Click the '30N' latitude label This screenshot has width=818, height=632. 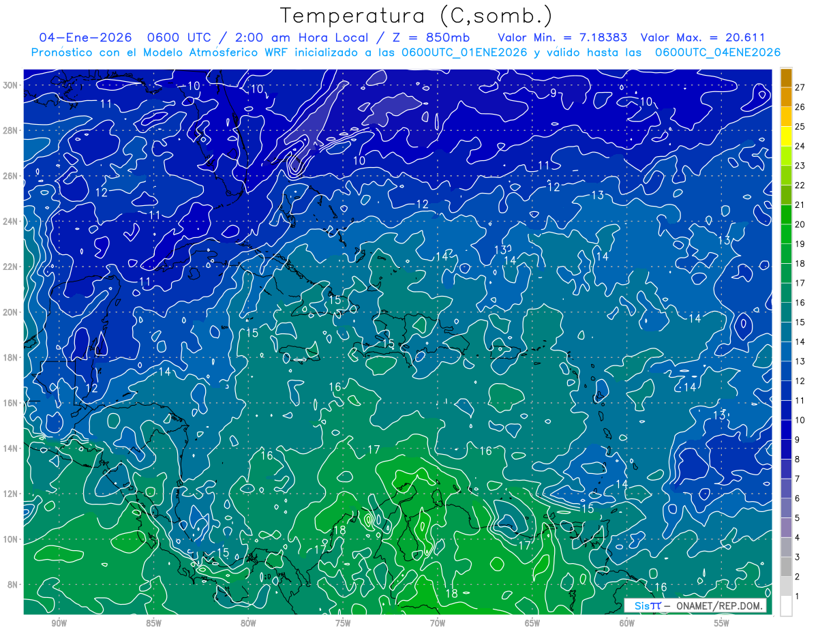point(11,85)
